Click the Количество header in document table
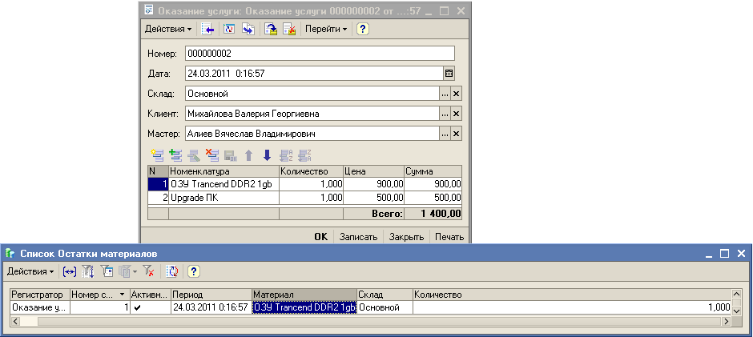 [x=311, y=171]
